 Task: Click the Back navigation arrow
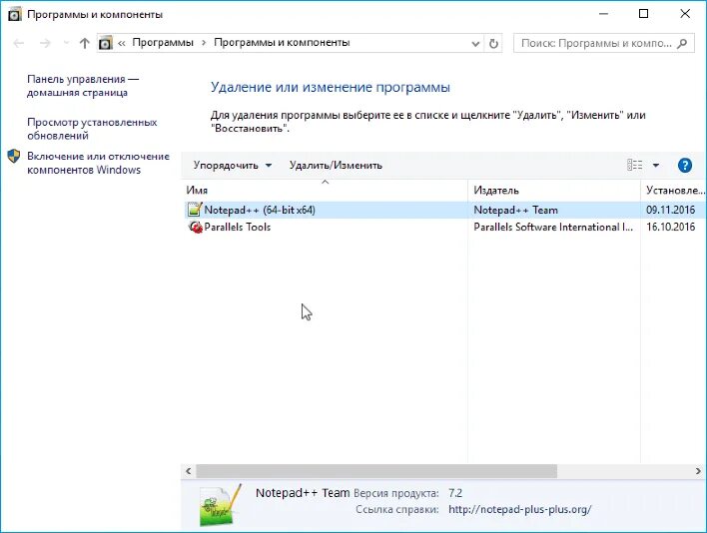[19, 43]
